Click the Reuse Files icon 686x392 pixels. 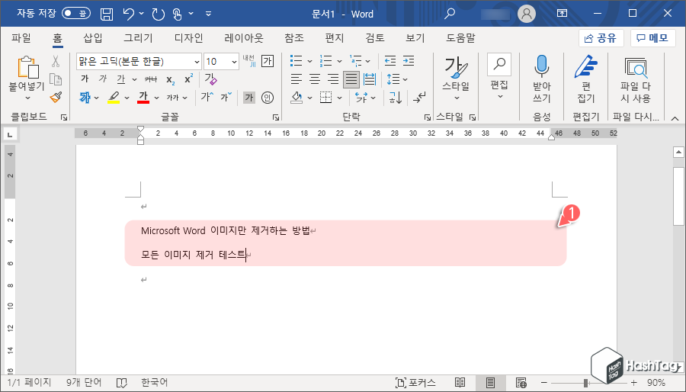click(636, 68)
